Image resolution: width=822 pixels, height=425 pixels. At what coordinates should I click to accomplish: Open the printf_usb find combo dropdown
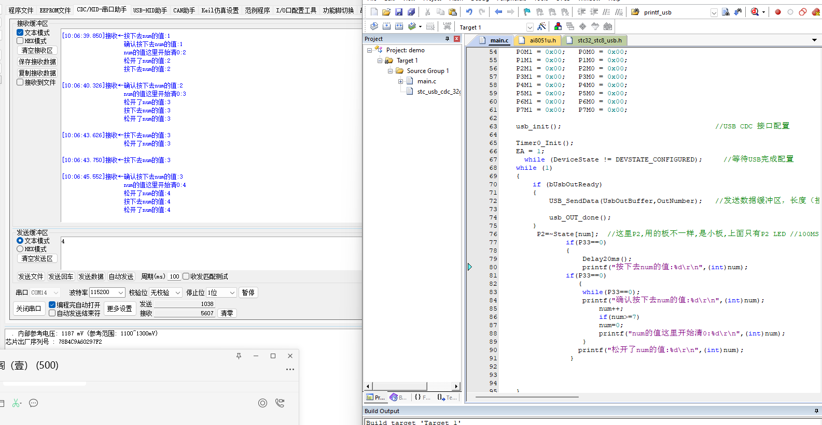[714, 12]
